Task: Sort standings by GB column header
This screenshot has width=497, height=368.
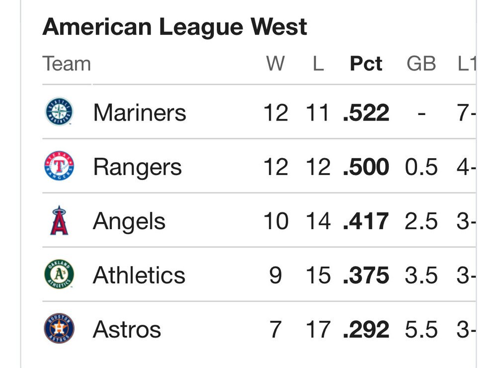Action: pyautogui.click(x=421, y=64)
